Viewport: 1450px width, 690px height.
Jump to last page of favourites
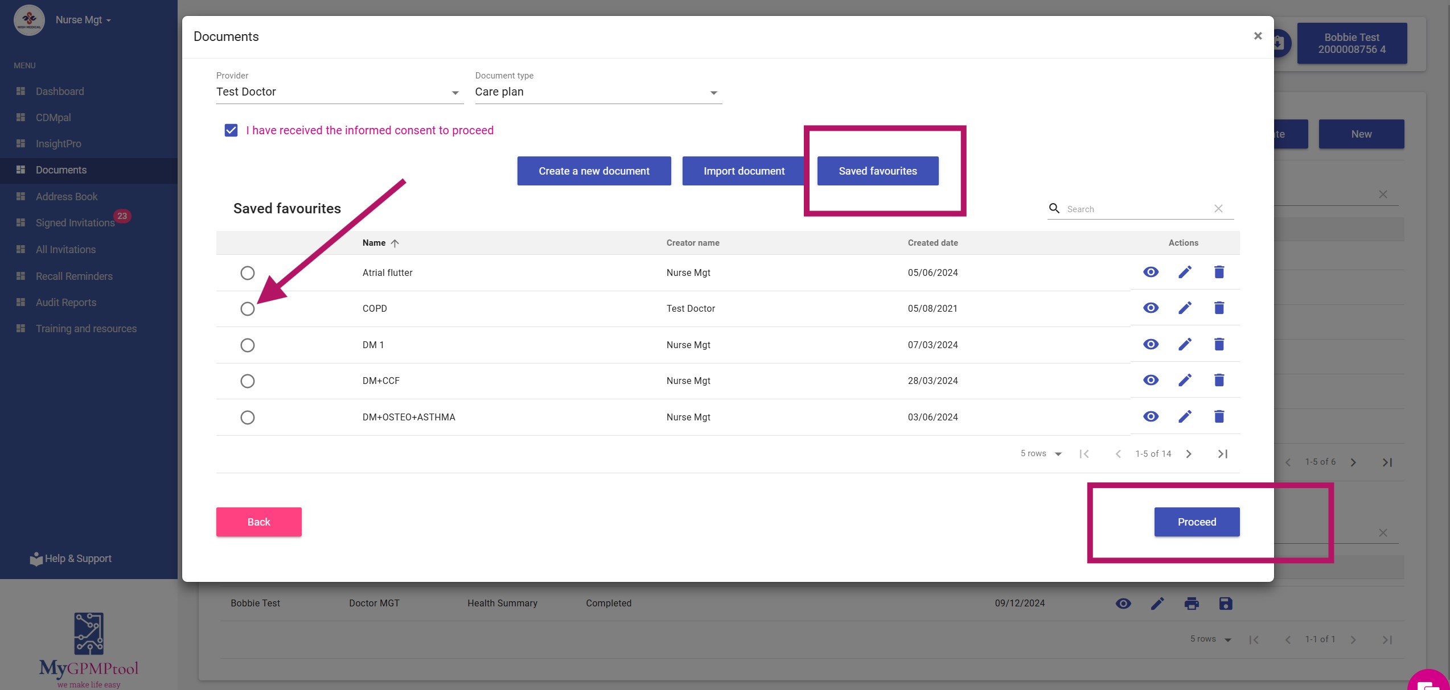1222,454
